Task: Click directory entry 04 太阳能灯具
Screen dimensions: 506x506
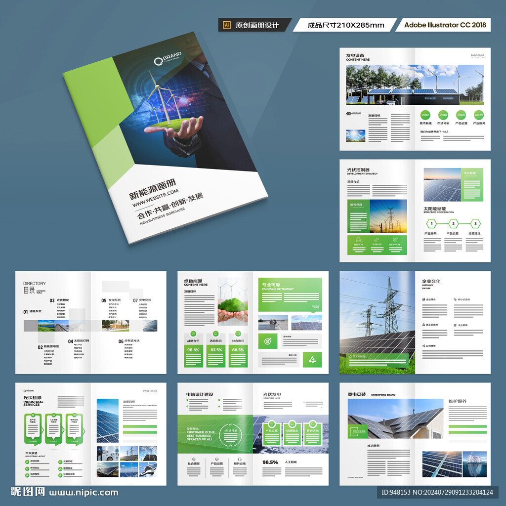Action: pyautogui.click(x=79, y=341)
